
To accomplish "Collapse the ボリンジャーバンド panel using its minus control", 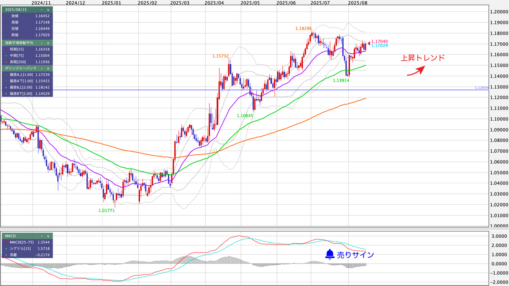I will tap(41, 68).
